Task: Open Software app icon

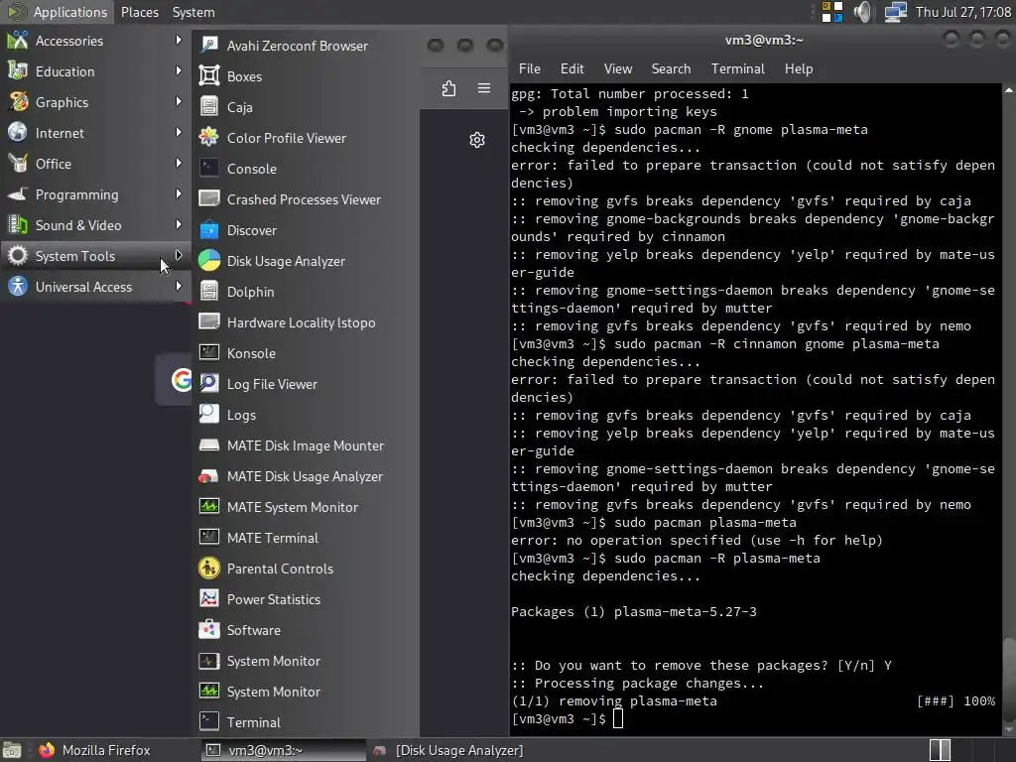Action: [208, 630]
